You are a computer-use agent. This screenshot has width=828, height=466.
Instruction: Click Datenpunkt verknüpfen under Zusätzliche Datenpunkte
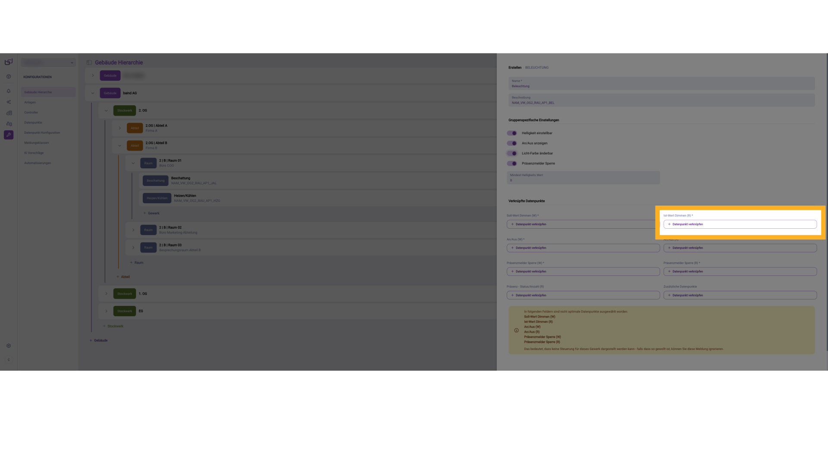[x=740, y=296]
